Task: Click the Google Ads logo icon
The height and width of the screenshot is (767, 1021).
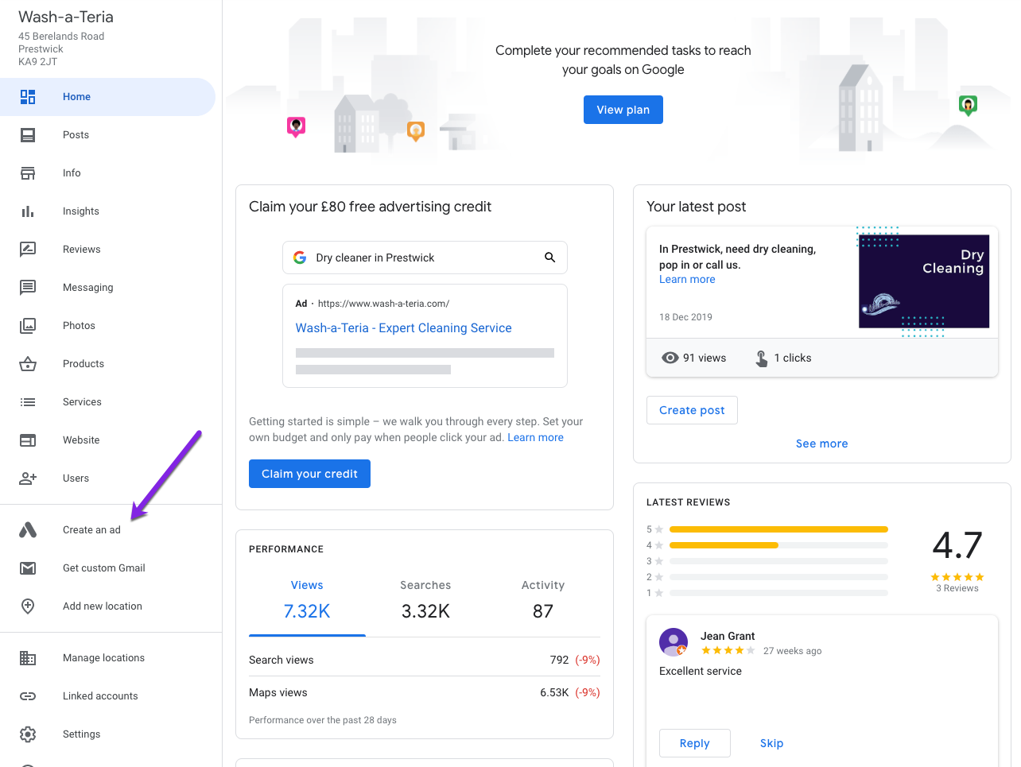Action: [x=28, y=530]
